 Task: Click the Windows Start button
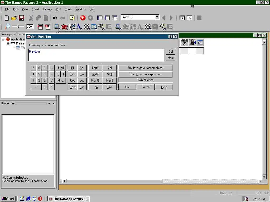(8, 199)
